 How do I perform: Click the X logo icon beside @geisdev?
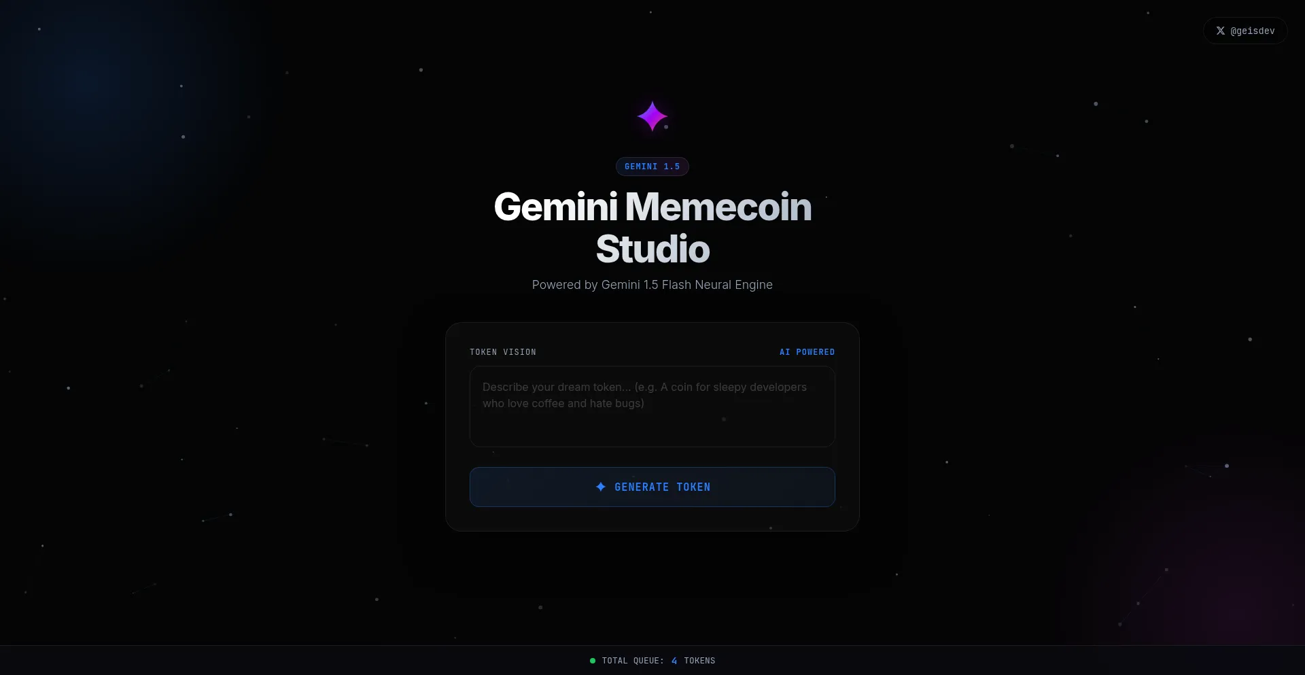click(1221, 31)
